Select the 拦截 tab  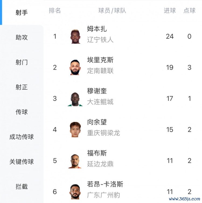tap(22, 187)
